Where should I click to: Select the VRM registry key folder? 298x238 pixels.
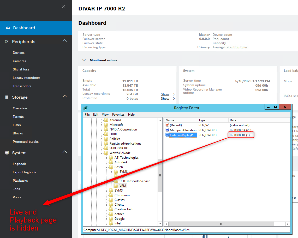[x=122, y=186]
